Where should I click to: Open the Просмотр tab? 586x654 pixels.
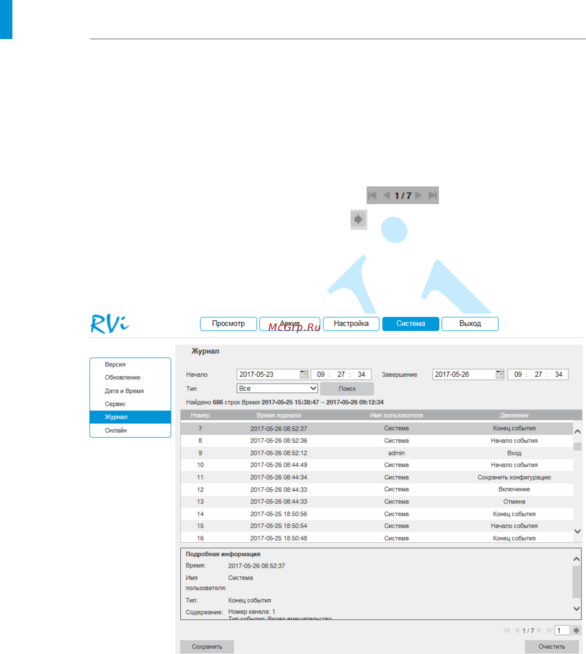(228, 323)
